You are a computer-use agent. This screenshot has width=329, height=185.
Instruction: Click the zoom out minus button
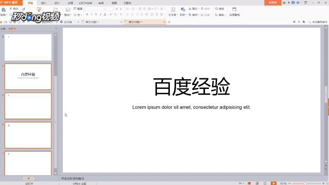289,184
